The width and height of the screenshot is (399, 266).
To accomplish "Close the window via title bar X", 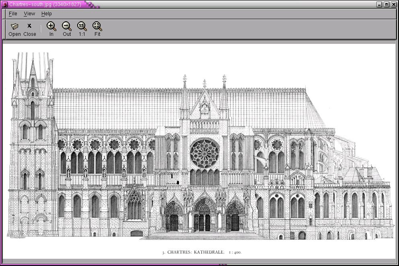I will click(394, 4).
